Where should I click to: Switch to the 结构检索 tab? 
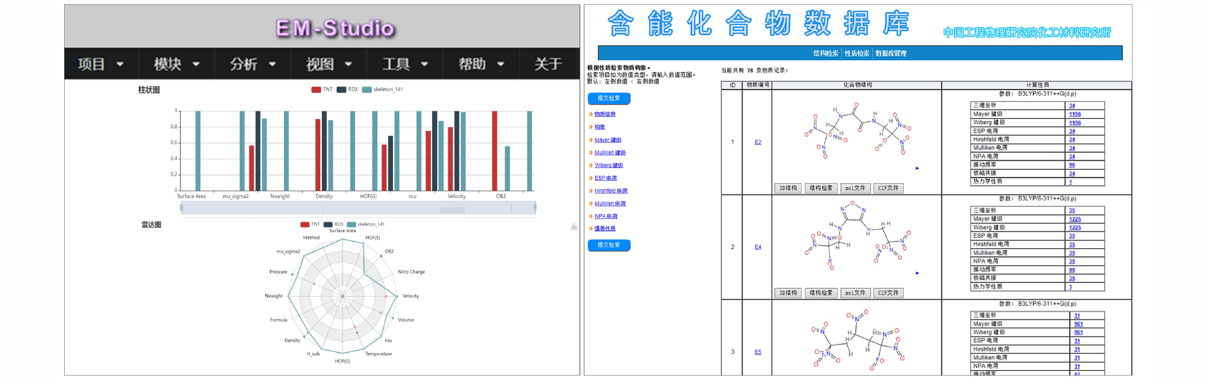826,53
